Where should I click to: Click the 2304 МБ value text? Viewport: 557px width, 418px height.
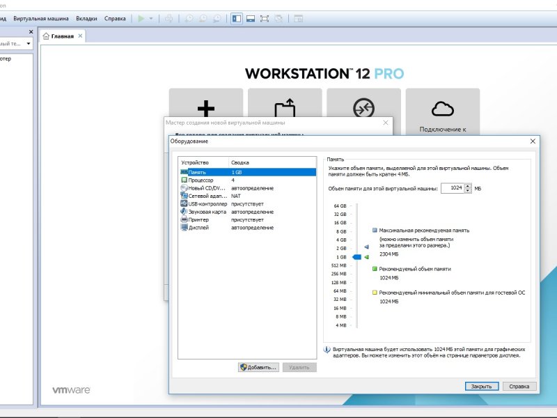(389, 254)
